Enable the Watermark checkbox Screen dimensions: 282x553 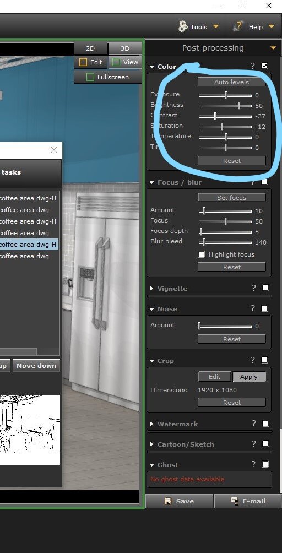pyautogui.click(x=266, y=424)
